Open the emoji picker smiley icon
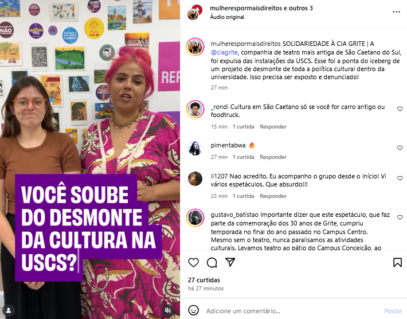Viewport: 407px width, 319px height. [193, 310]
